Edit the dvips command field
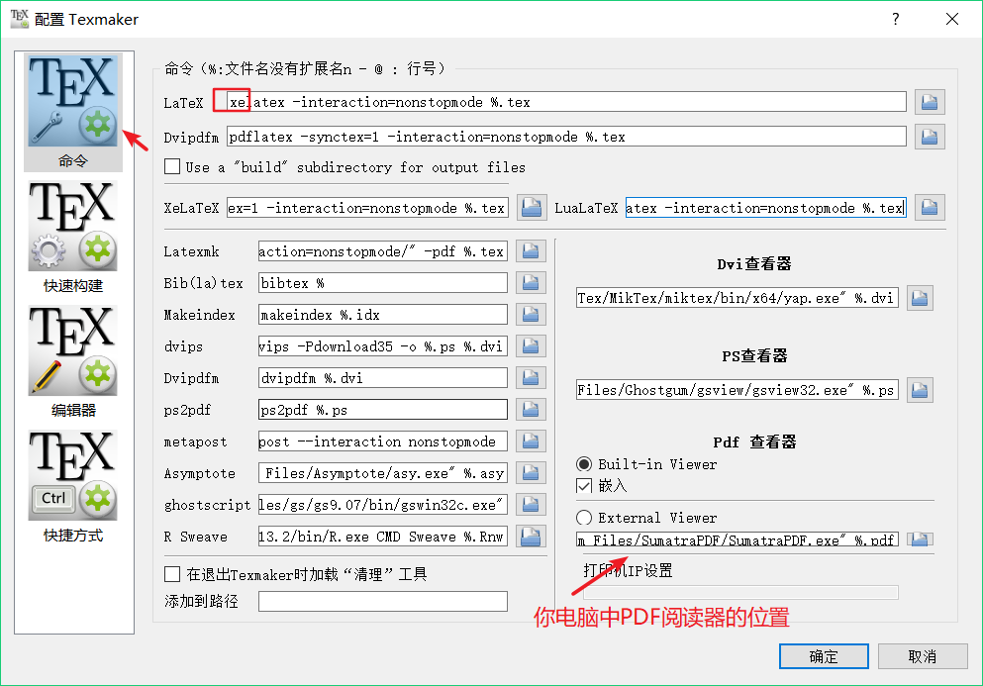983x686 pixels. coord(382,346)
